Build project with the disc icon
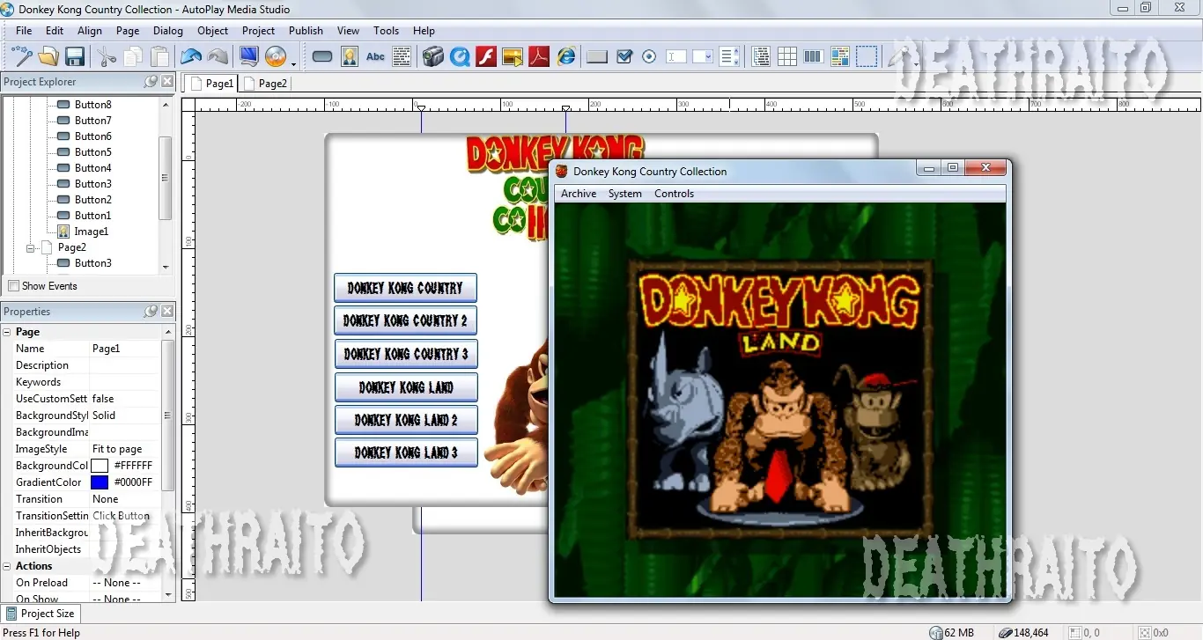Image resolution: width=1203 pixels, height=640 pixels. click(276, 57)
